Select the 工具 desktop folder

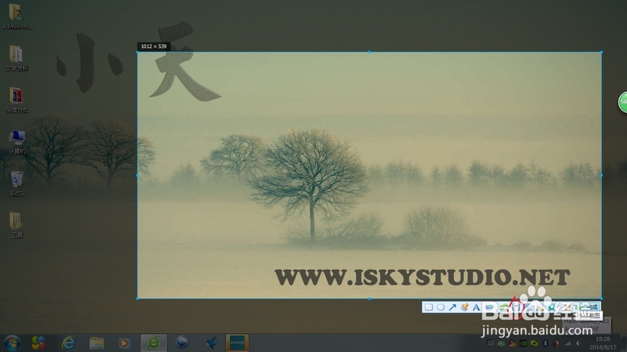[x=16, y=225]
